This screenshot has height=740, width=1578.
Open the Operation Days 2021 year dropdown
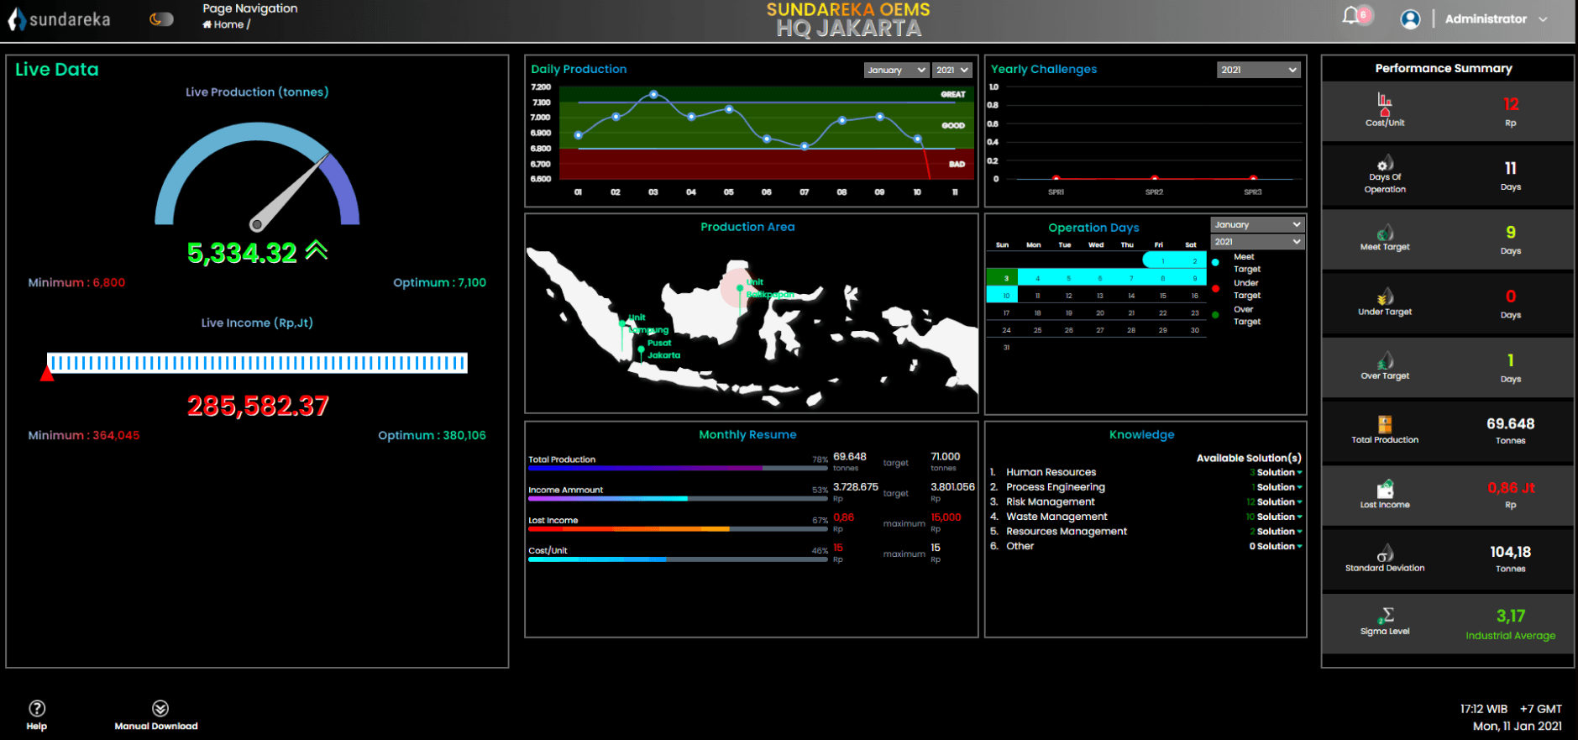1257,242
